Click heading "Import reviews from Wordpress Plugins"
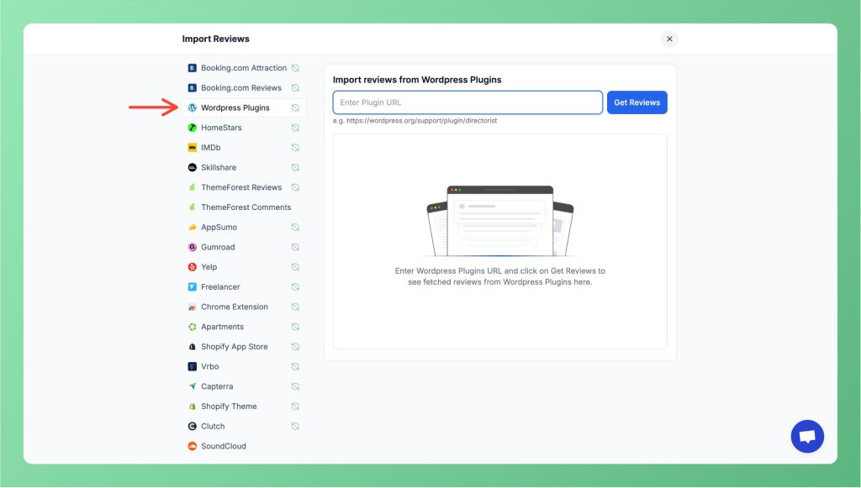Viewport: 861px width, 488px height. pos(417,80)
